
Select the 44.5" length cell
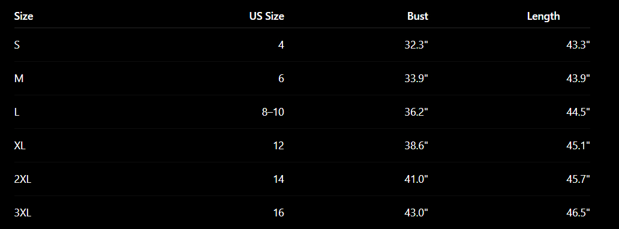click(578, 112)
